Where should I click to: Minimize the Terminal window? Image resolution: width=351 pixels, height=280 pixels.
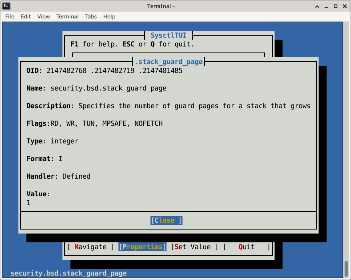326,6
